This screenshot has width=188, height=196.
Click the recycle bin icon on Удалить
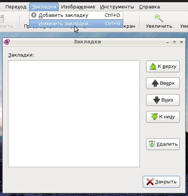pos(152,144)
